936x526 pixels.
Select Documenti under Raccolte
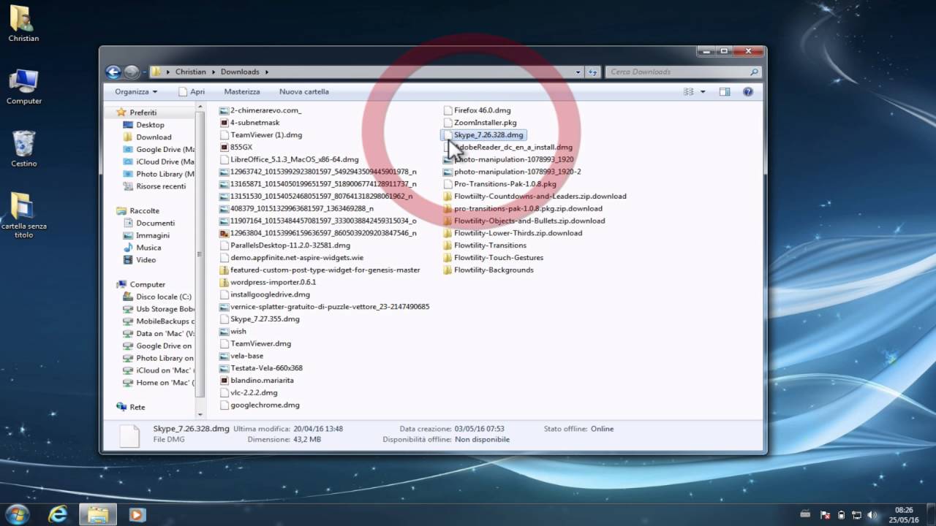[148, 223]
